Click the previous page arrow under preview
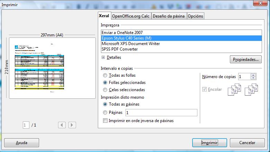Viewport: 270px width, 152px height. click(x=62, y=125)
